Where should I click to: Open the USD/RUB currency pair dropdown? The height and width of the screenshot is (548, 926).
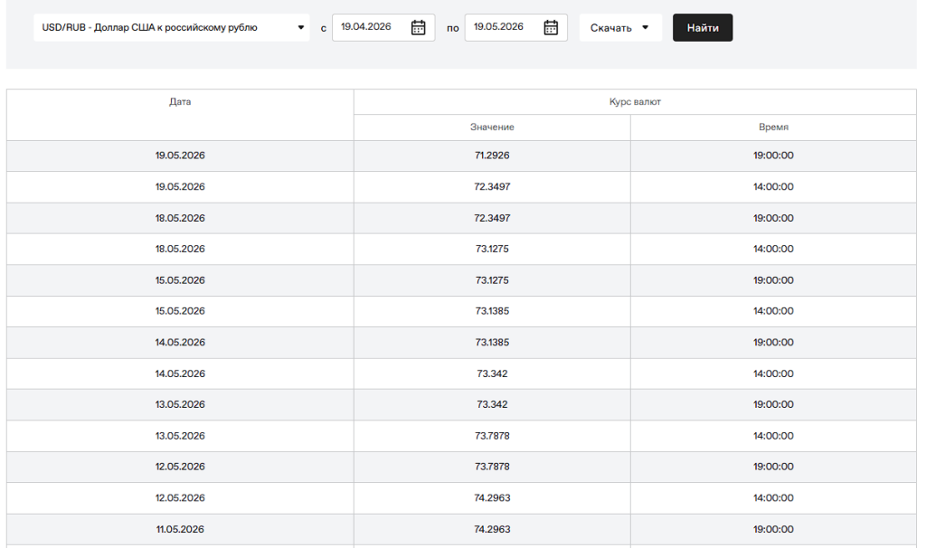point(171,27)
